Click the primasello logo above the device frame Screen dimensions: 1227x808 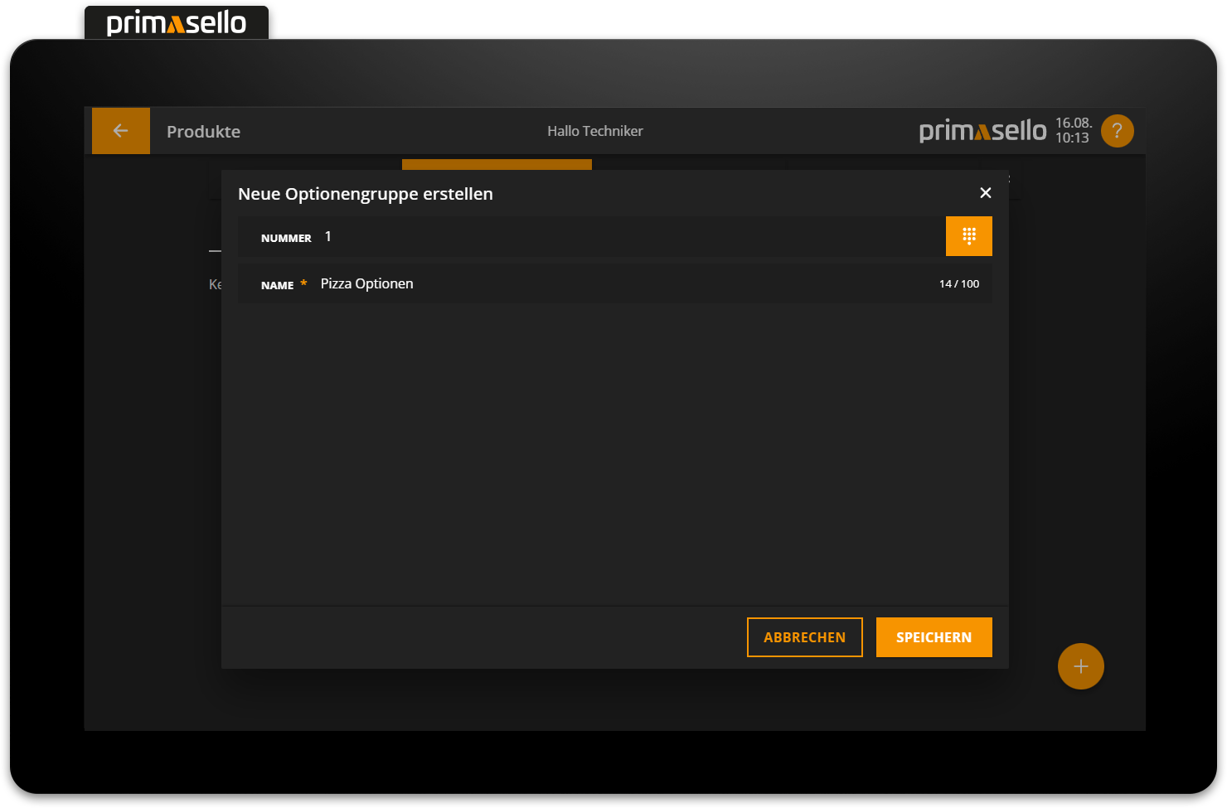177,23
